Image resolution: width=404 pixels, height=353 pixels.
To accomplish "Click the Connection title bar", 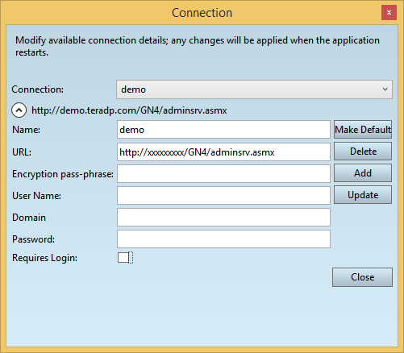I will click(202, 13).
